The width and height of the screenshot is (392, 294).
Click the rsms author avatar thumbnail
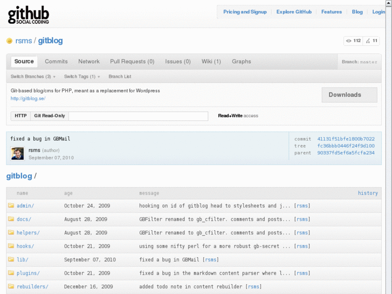tap(17, 153)
